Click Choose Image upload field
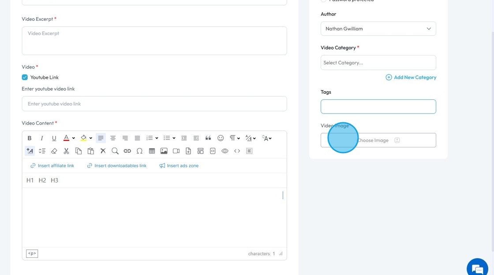Viewport: 494px width, 275px height. point(378,140)
